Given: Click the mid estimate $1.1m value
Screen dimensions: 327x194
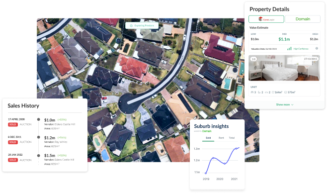Looking at the screenshot, I should [x=284, y=39].
